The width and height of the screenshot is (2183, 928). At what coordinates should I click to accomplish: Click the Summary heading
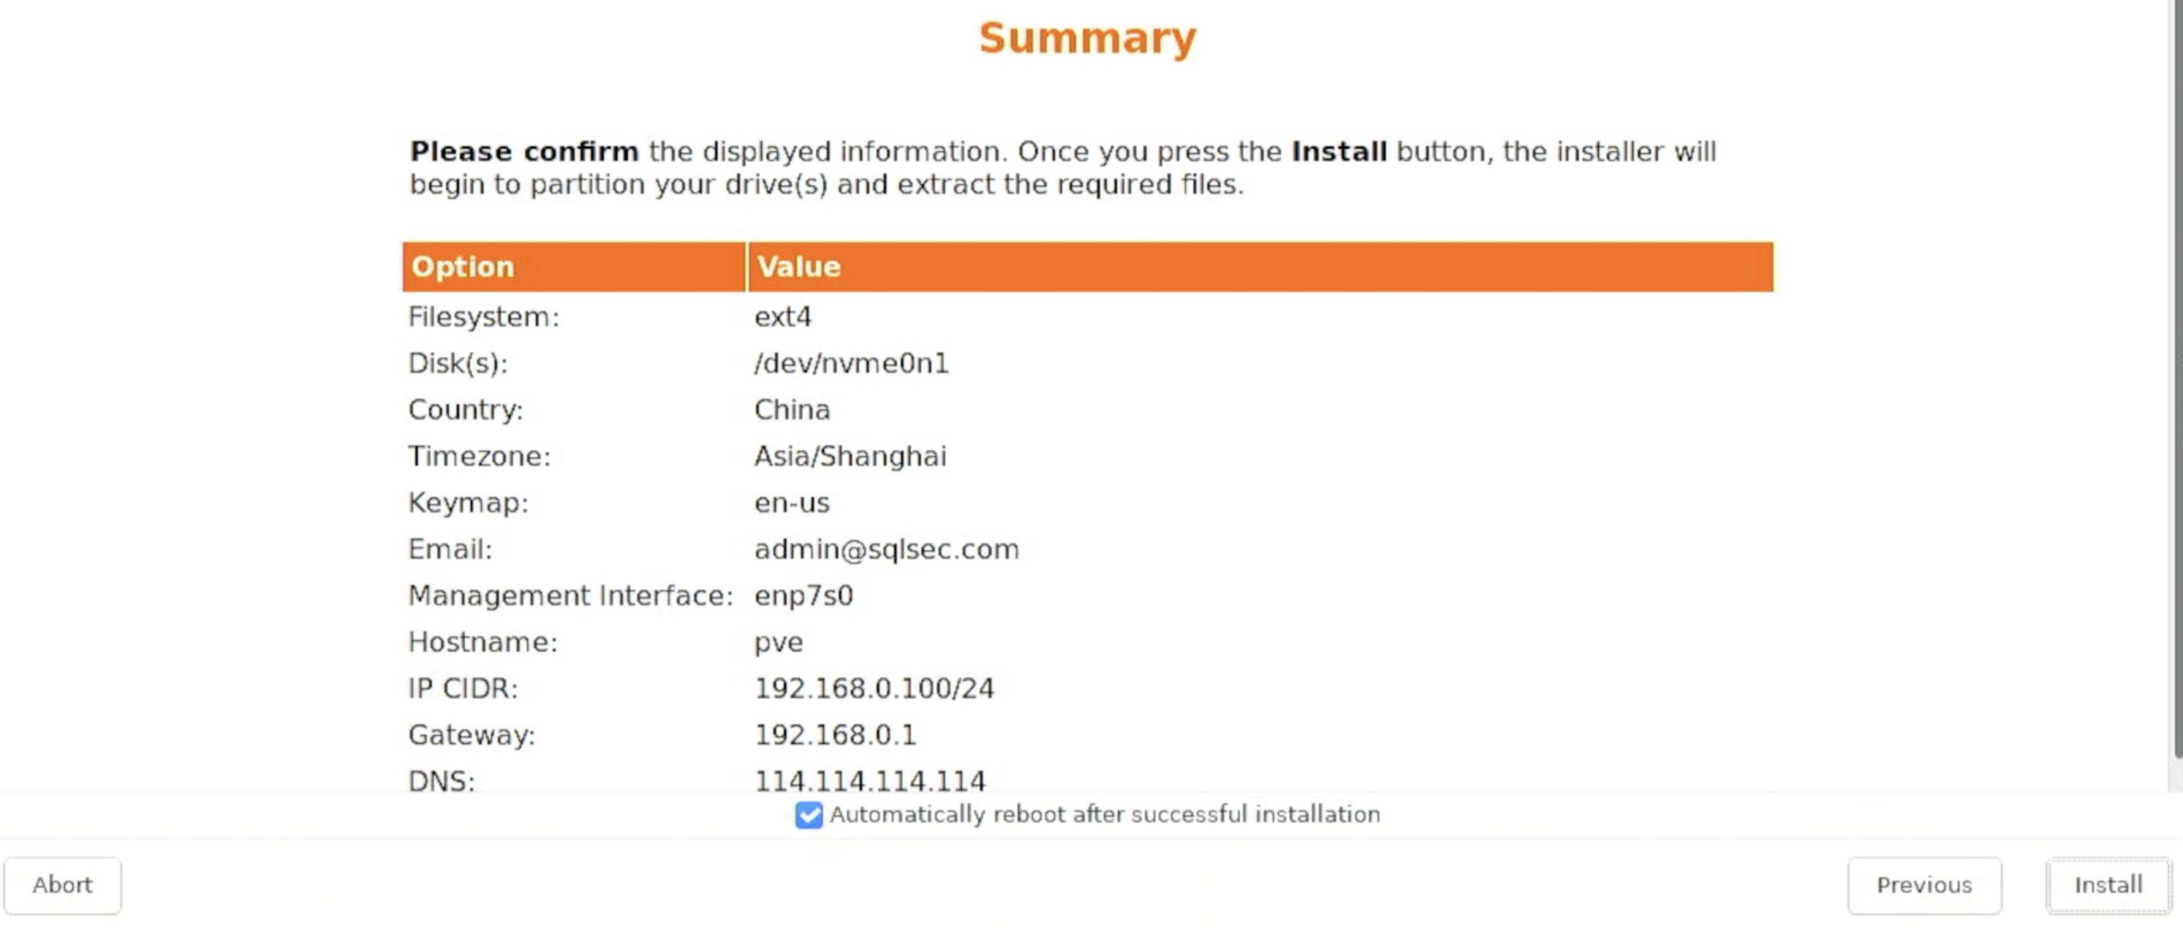pyautogui.click(x=1087, y=39)
